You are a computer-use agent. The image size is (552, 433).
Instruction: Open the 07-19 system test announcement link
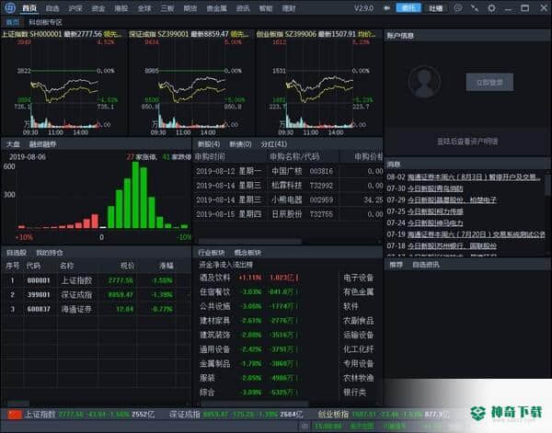point(476,234)
